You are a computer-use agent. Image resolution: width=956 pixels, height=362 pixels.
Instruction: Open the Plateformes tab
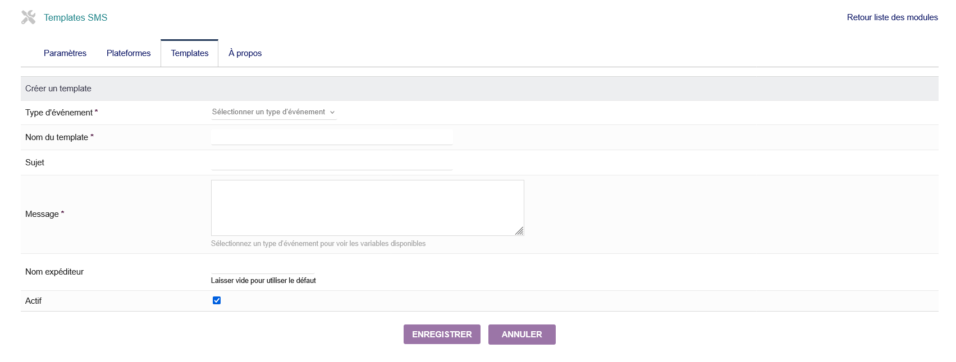click(129, 53)
